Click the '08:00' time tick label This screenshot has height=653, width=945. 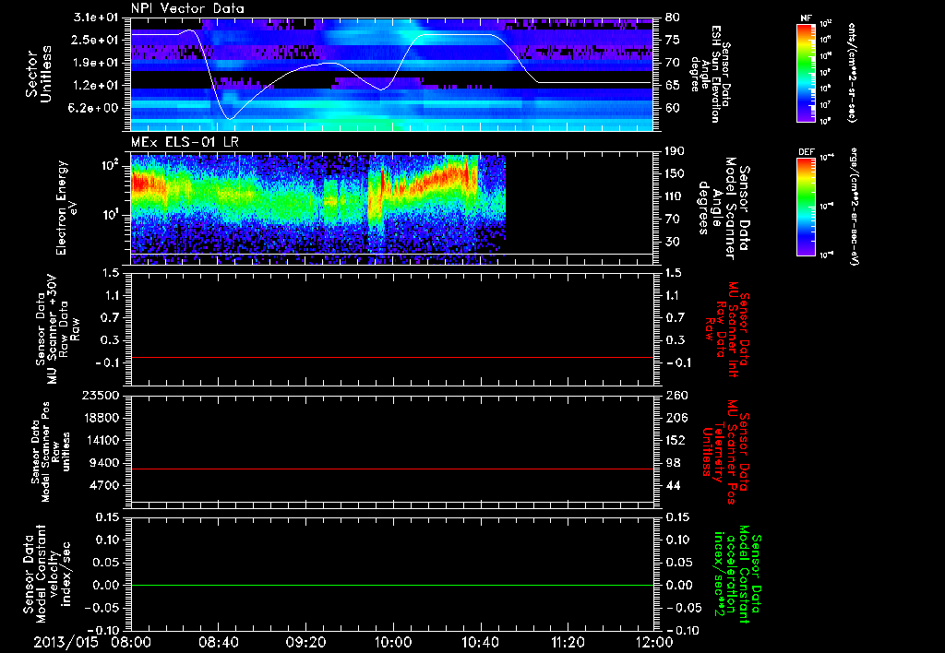tap(131, 642)
